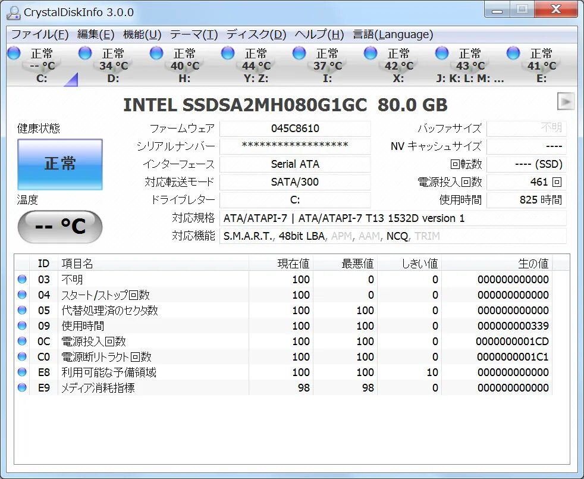Select the 電源断リトラクト回数 row

click(284, 357)
